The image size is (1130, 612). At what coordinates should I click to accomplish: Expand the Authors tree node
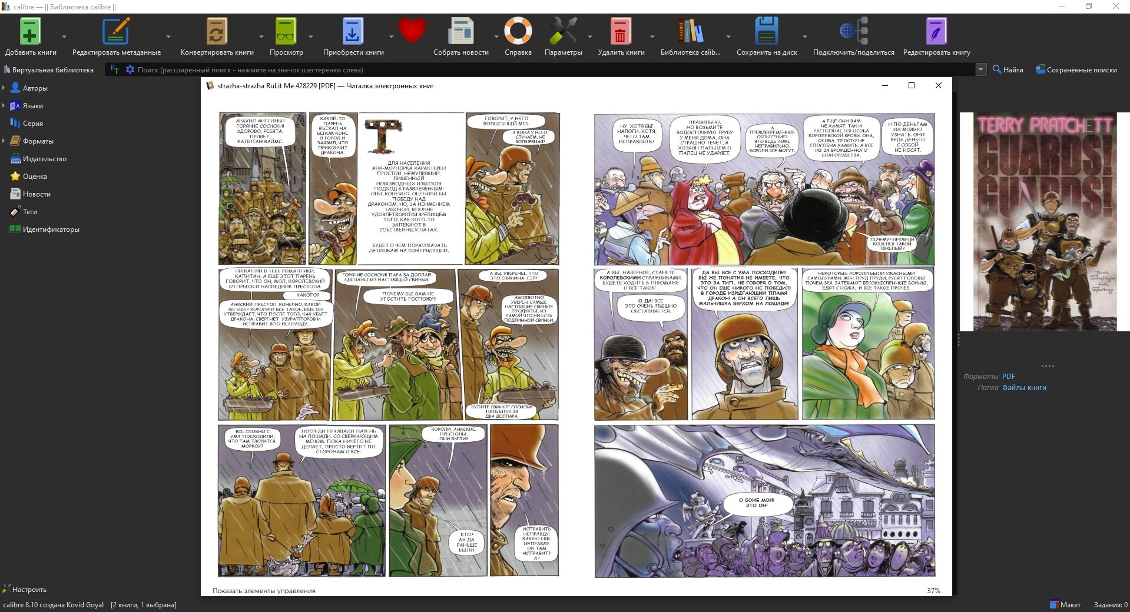(x=4, y=88)
